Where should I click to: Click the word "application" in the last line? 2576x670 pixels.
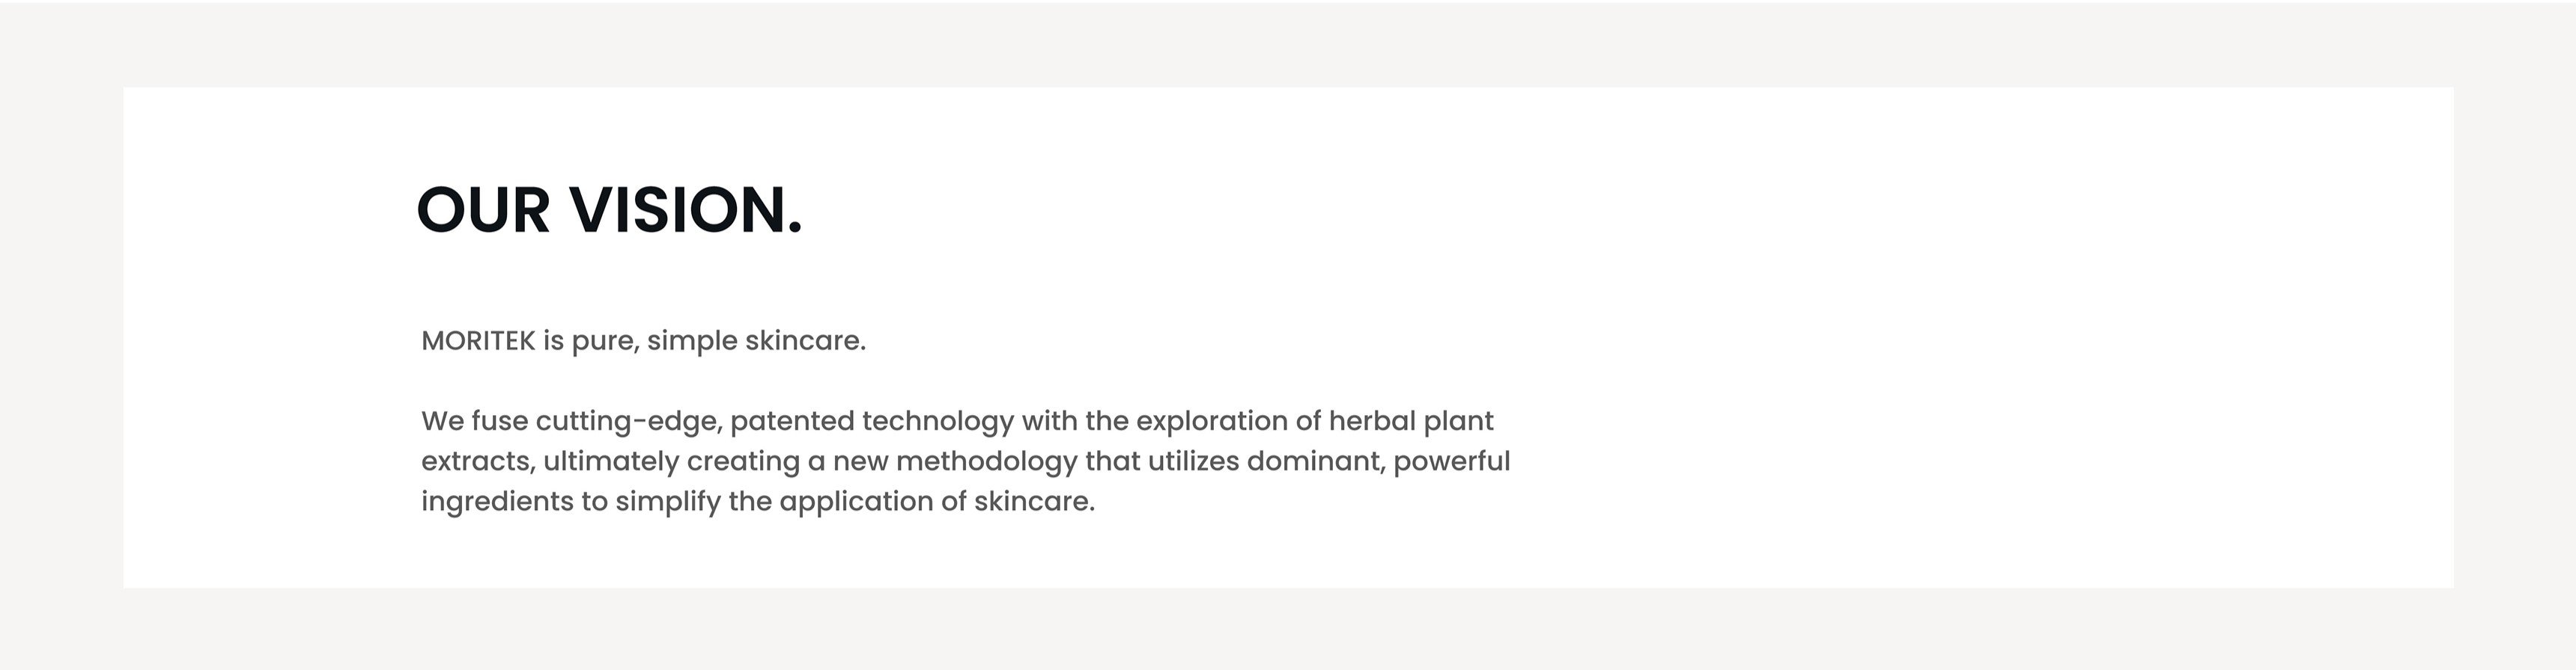(855, 502)
